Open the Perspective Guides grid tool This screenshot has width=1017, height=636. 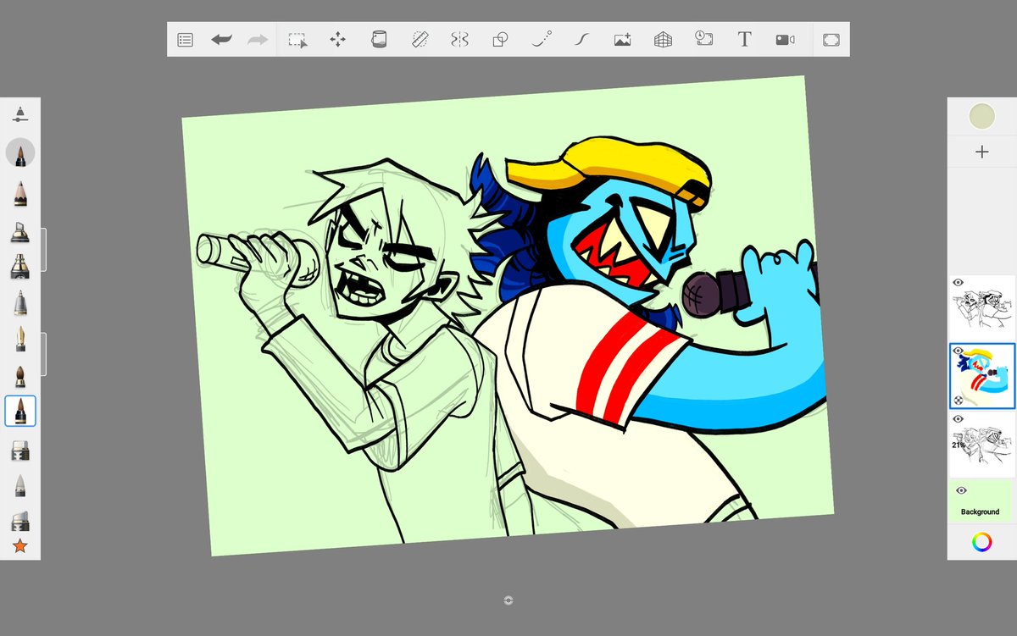click(663, 39)
